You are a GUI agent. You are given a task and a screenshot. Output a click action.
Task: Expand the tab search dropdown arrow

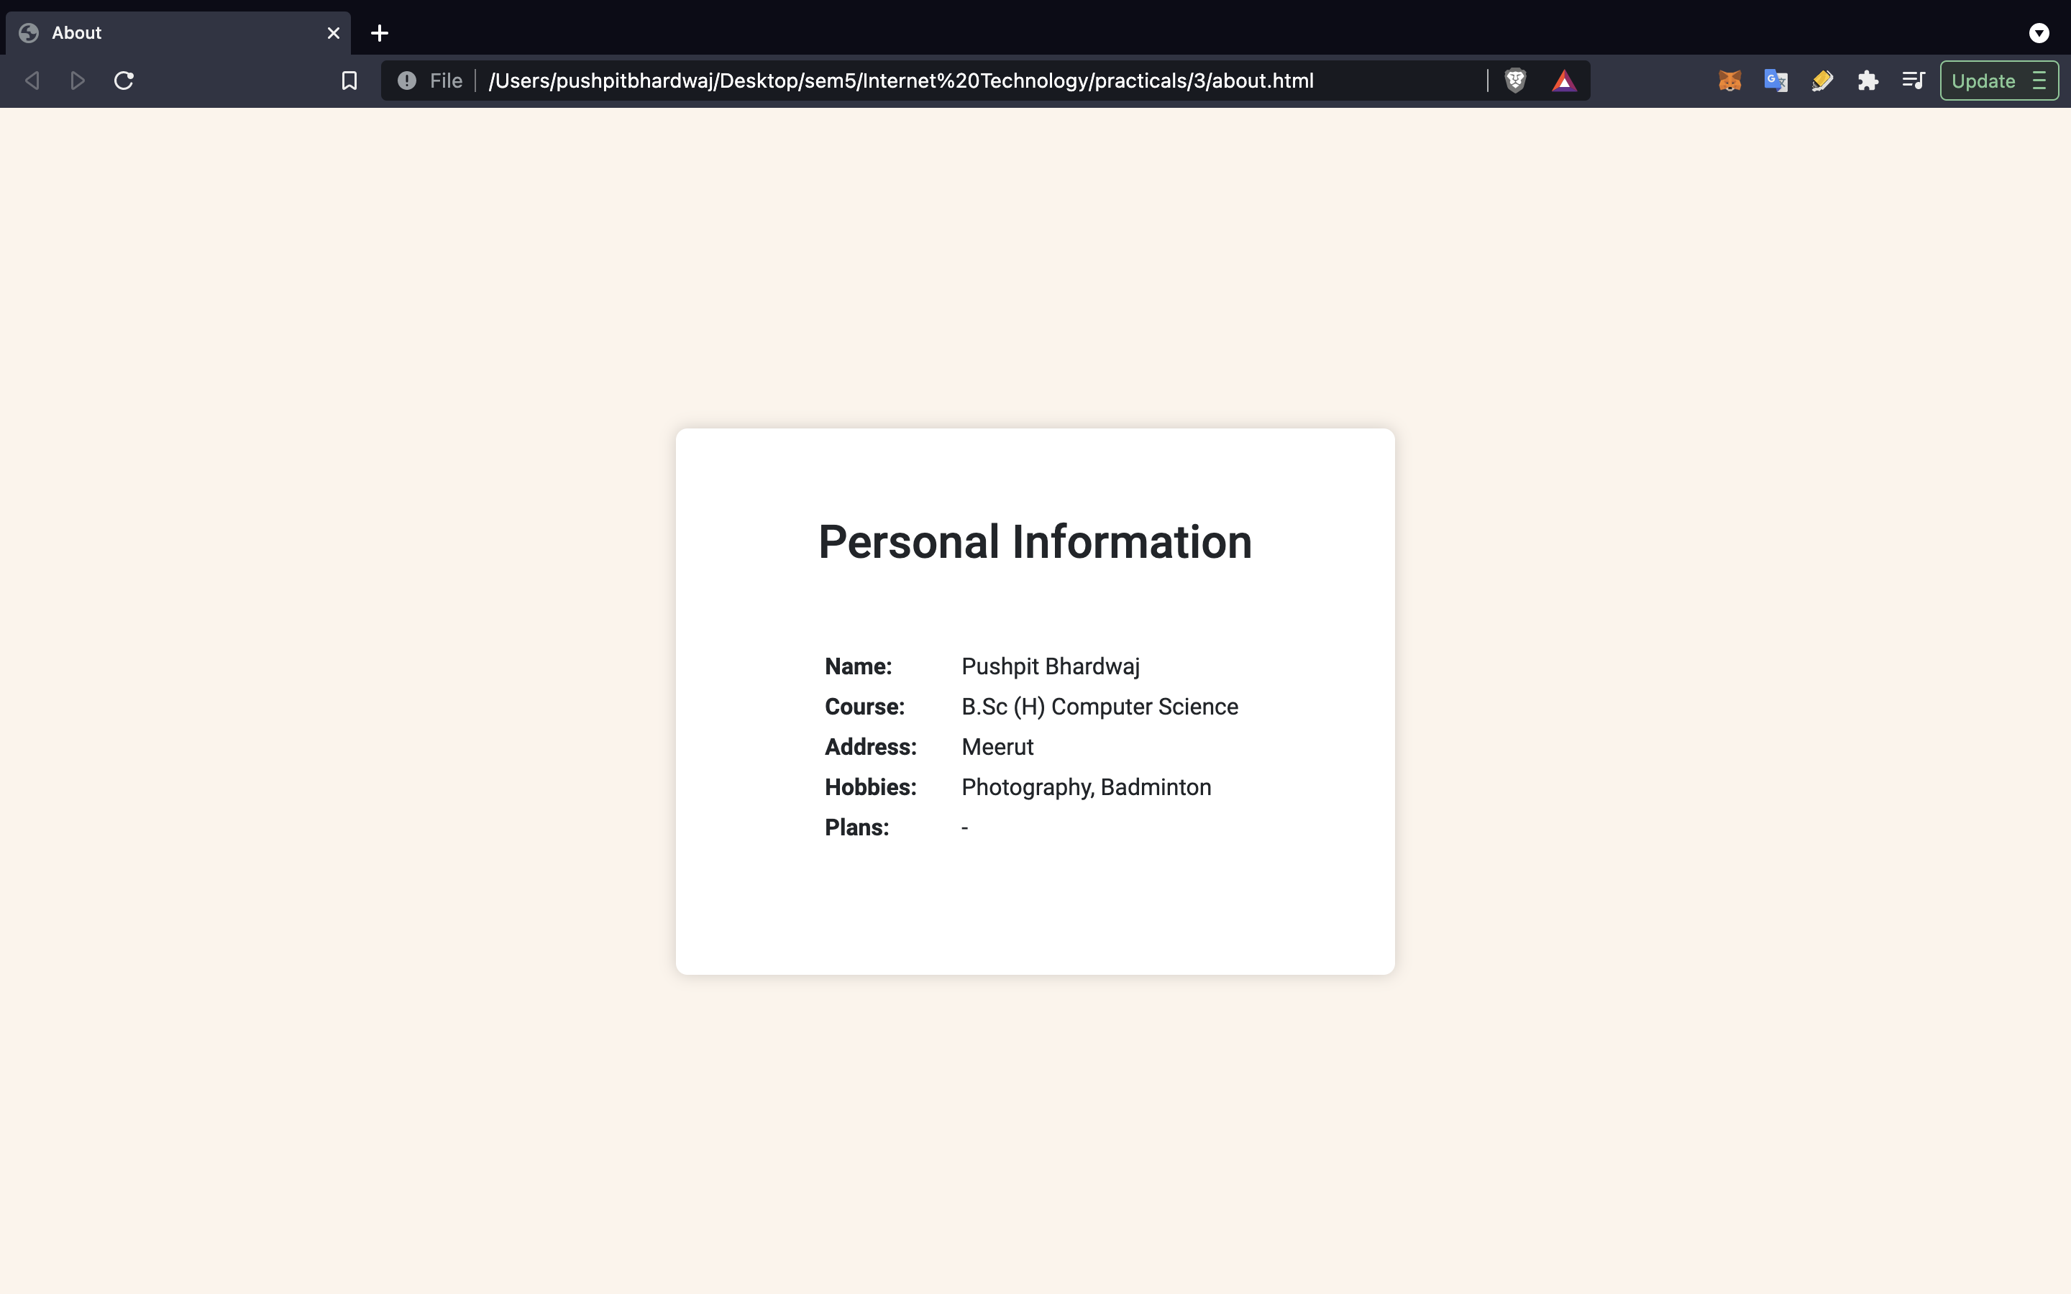pos(2039,32)
